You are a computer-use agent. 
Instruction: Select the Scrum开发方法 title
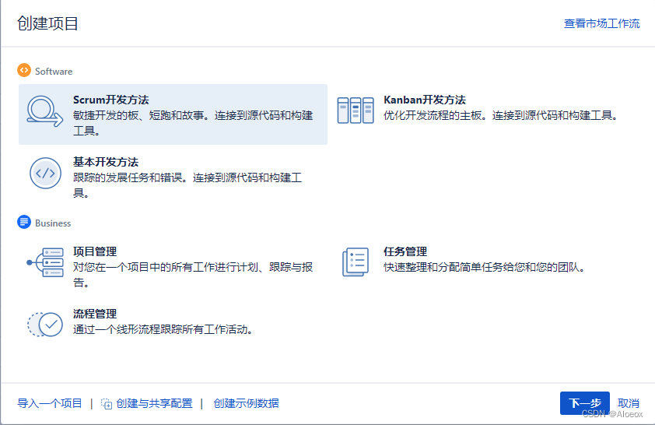click(x=110, y=100)
